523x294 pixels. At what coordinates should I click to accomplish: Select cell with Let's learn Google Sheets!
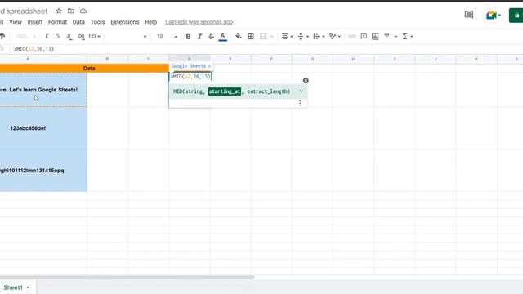pos(43,90)
